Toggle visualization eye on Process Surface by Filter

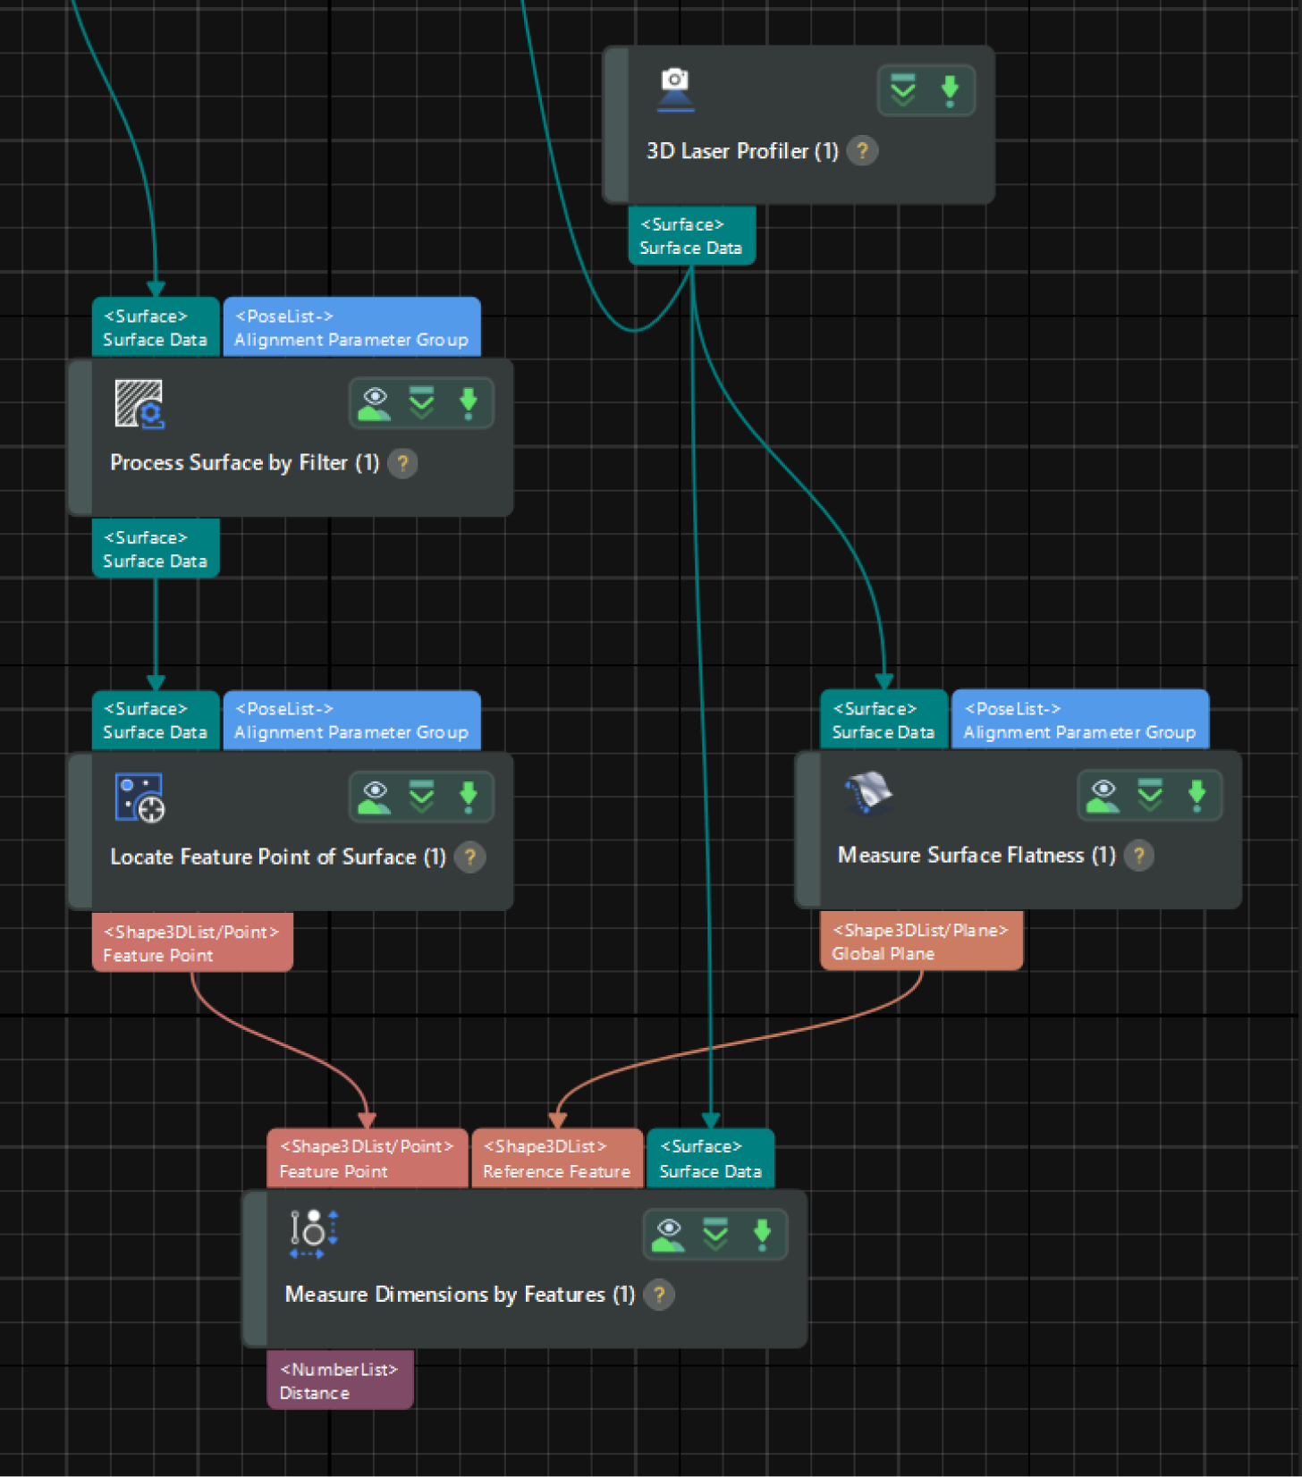pyautogui.click(x=375, y=403)
